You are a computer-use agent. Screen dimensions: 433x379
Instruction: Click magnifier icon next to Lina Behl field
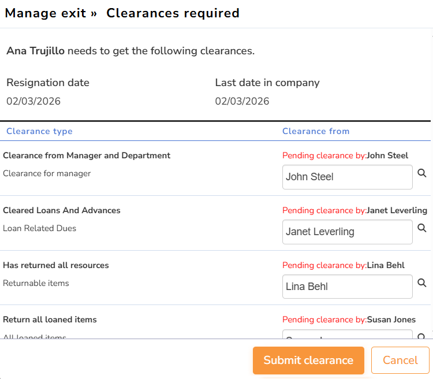pos(422,283)
